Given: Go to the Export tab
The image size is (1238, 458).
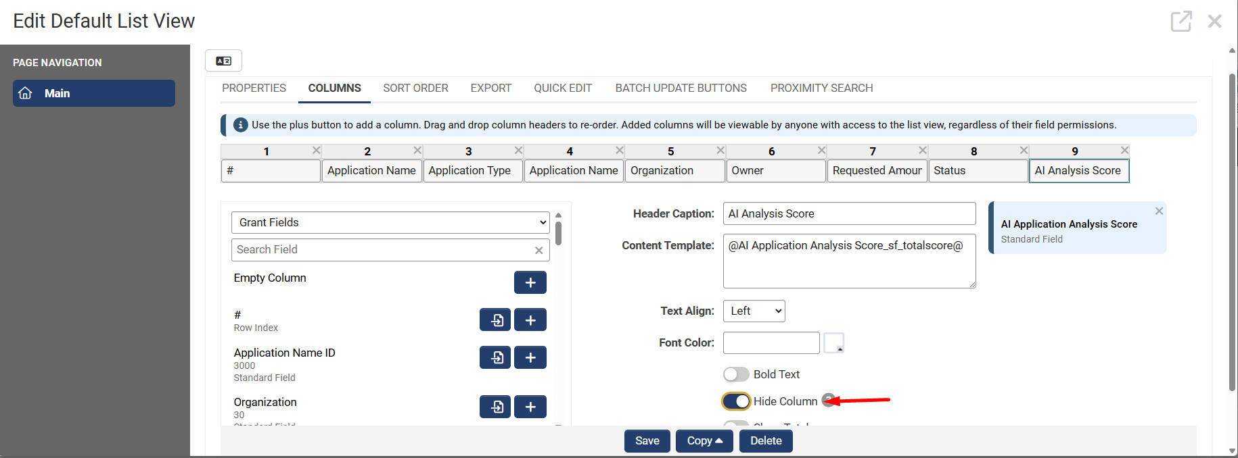Looking at the screenshot, I should coord(491,88).
